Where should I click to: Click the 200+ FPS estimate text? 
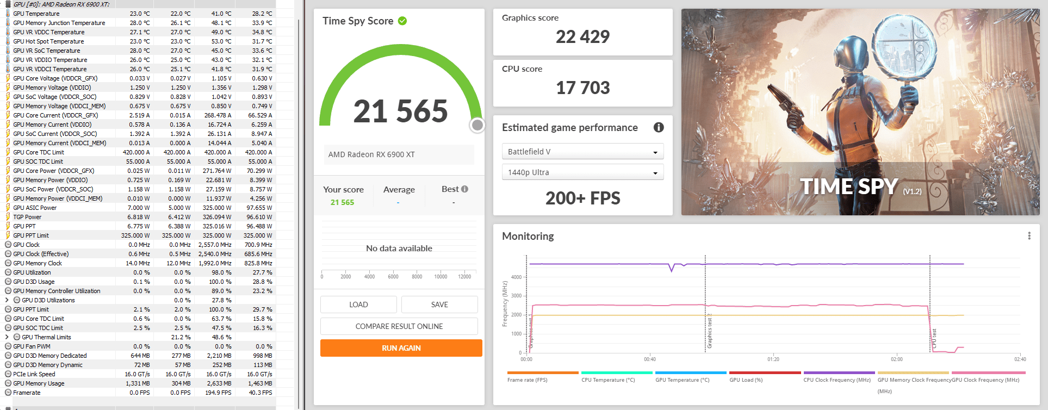coord(582,198)
